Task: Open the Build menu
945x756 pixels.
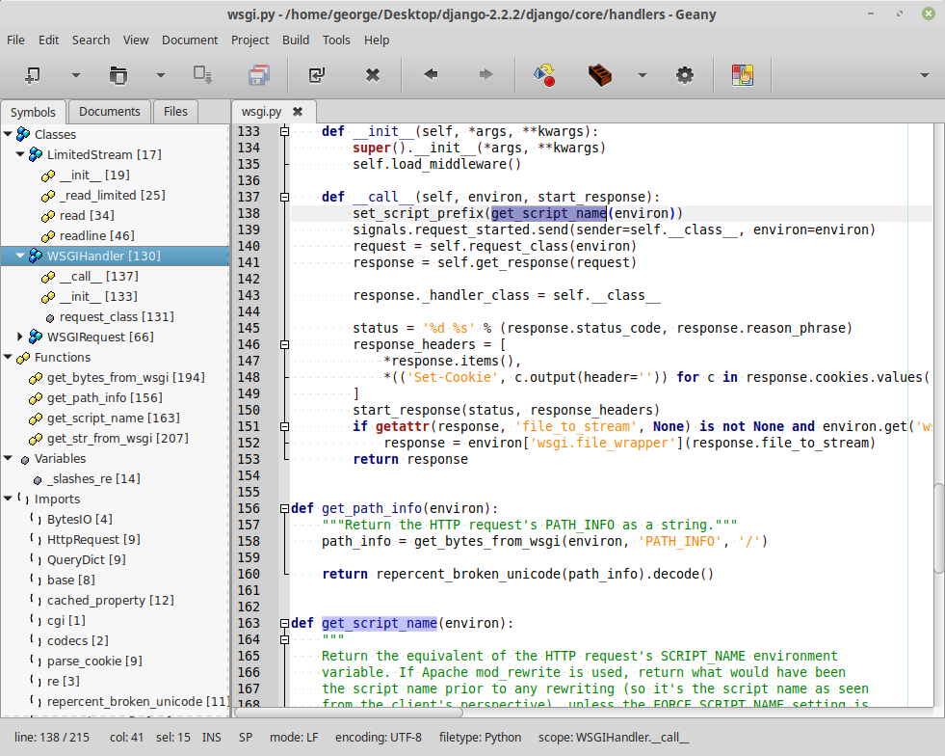Action: tap(296, 40)
